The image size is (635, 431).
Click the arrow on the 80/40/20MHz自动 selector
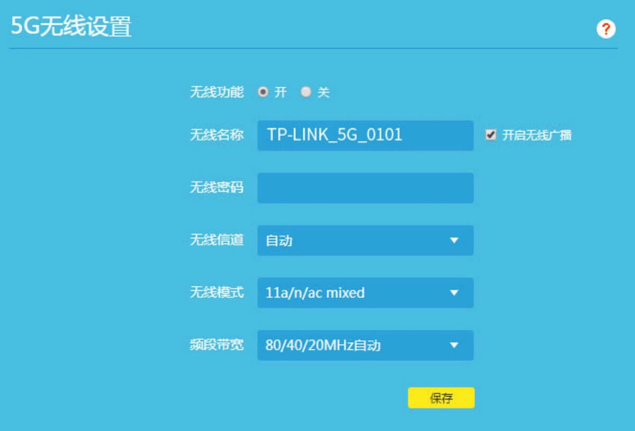454,345
